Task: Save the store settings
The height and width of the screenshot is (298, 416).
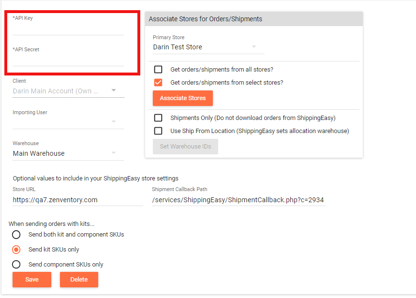Action: click(x=31, y=279)
